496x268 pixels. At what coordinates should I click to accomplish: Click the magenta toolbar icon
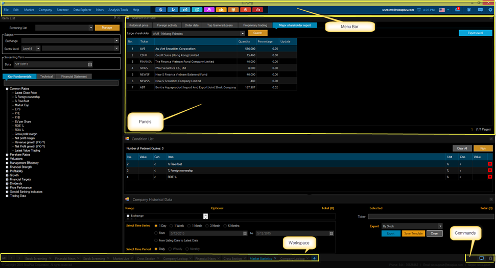pyautogui.click(x=209, y=10)
